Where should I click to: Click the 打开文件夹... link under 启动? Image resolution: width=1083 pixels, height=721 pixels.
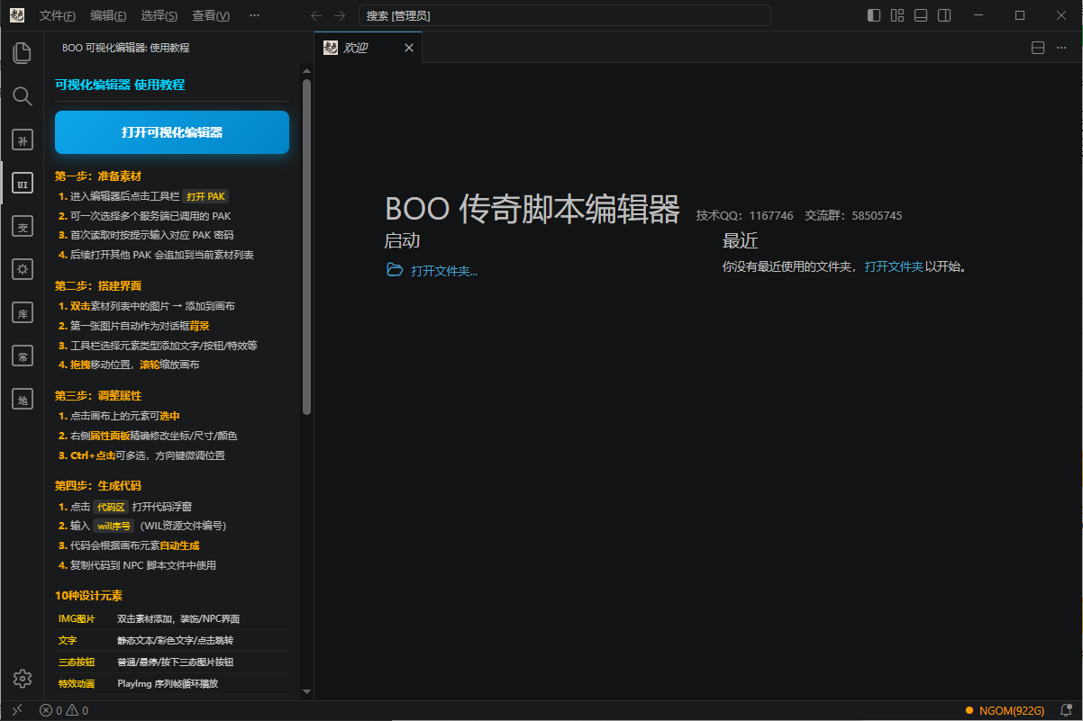coord(444,270)
